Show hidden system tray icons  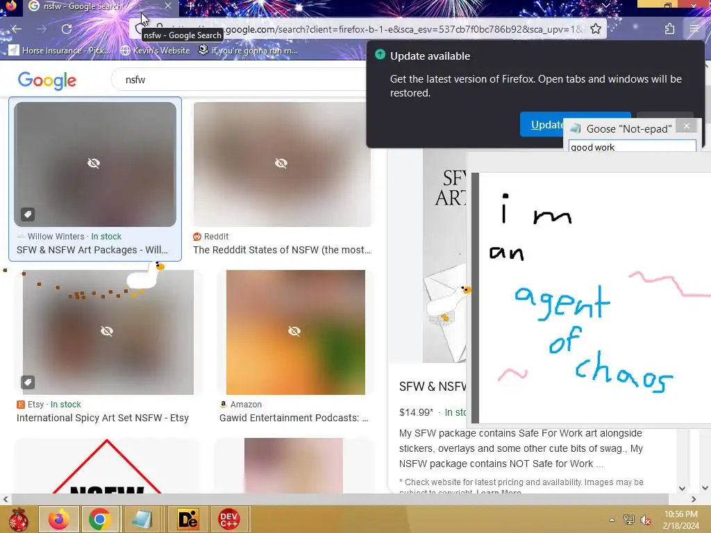coord(612,520)
